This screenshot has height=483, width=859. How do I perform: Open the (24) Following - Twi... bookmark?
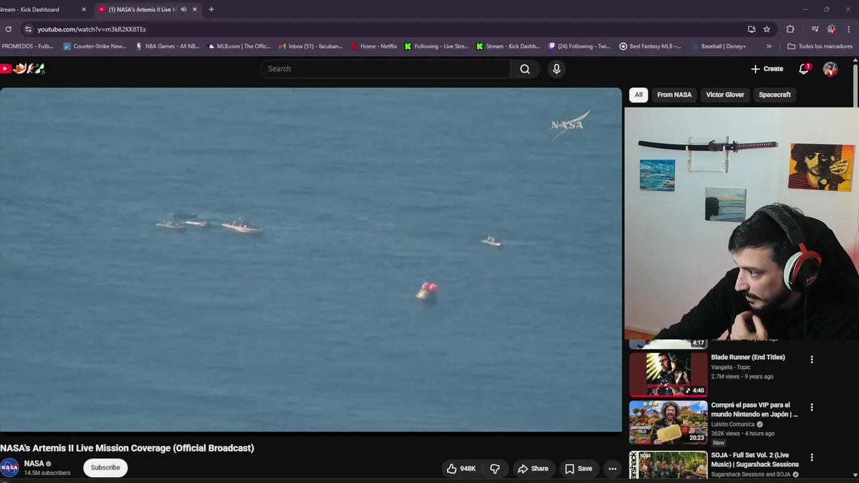coord(579,46)
